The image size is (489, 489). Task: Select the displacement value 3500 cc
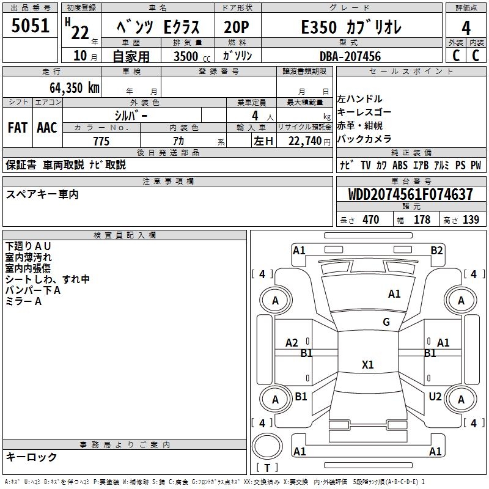pos(192,56)
